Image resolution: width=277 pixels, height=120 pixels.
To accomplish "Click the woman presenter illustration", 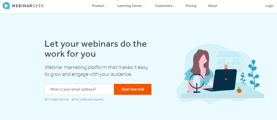I will point(200,71).
